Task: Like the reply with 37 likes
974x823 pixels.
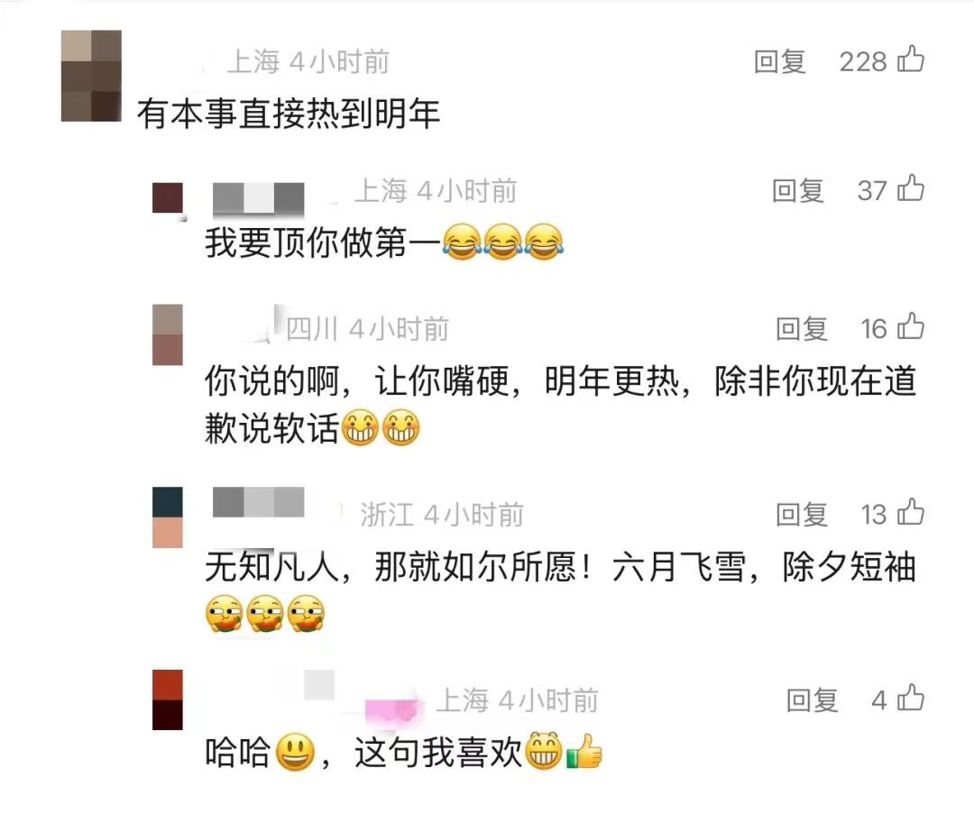Action: coord(911,188)
